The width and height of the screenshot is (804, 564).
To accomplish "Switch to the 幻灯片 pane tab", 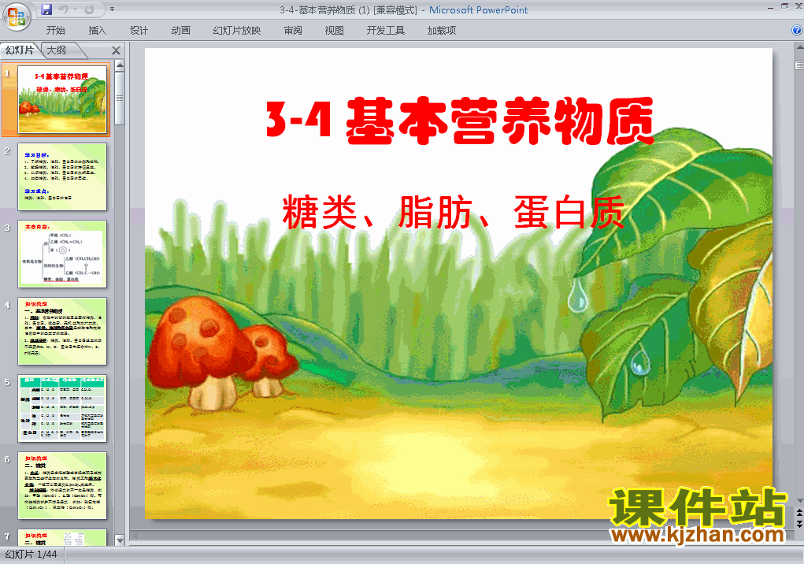I will (20, 50).
